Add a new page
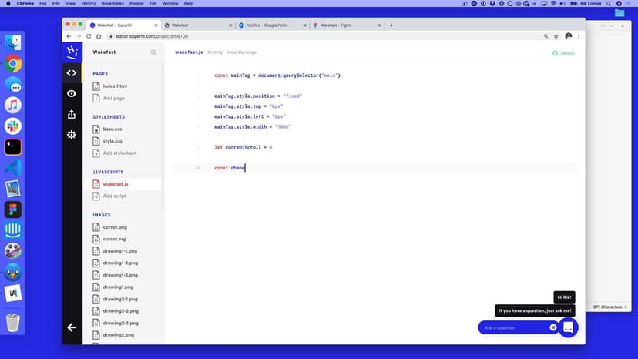The image size is (638, 359). click(x=113, y=98)
